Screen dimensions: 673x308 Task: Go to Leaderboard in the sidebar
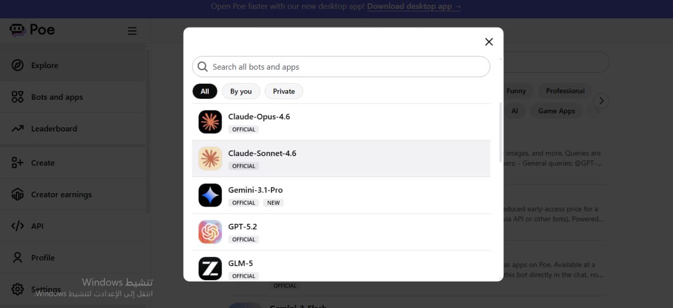(x=54, y=129)
